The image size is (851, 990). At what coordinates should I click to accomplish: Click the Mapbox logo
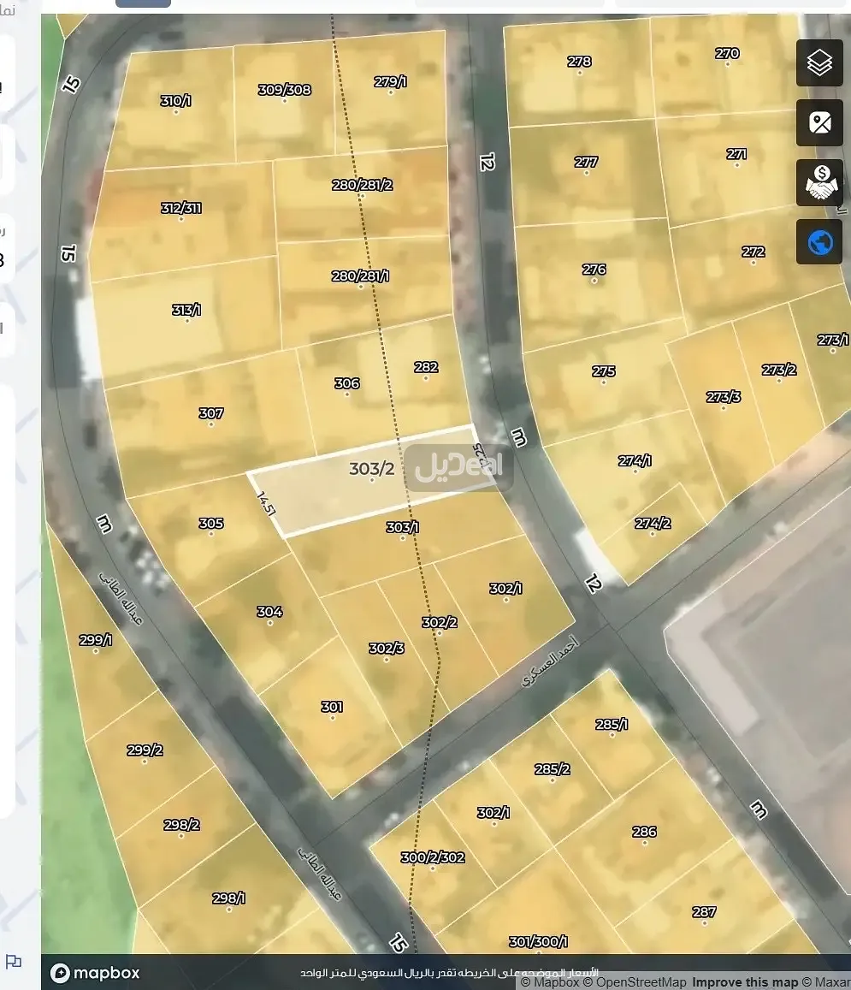pos(95,973)
